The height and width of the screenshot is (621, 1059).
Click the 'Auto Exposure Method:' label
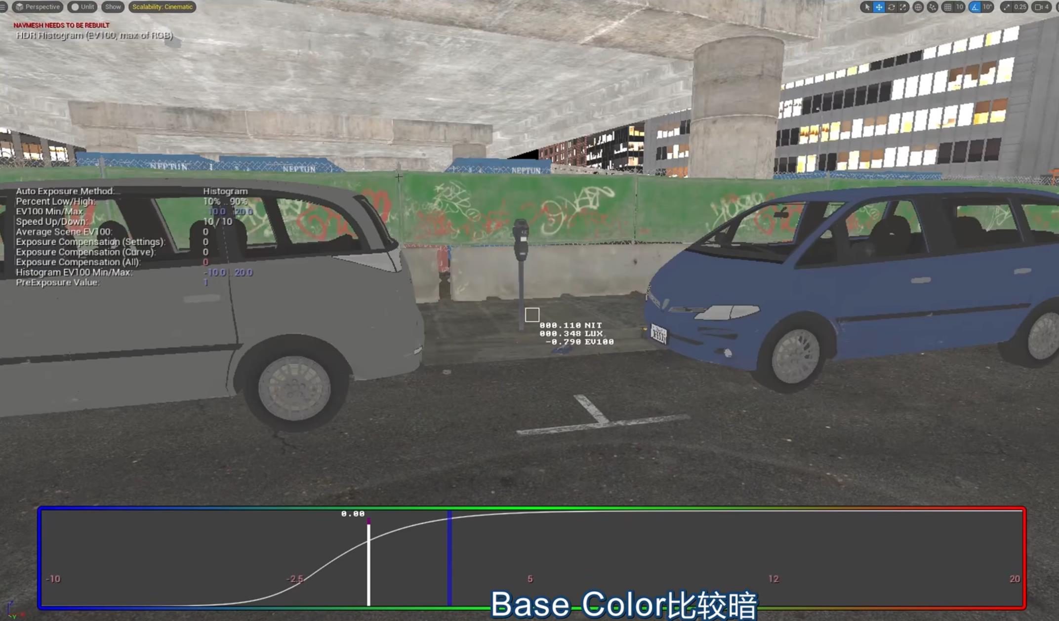[x=65, y=191]
